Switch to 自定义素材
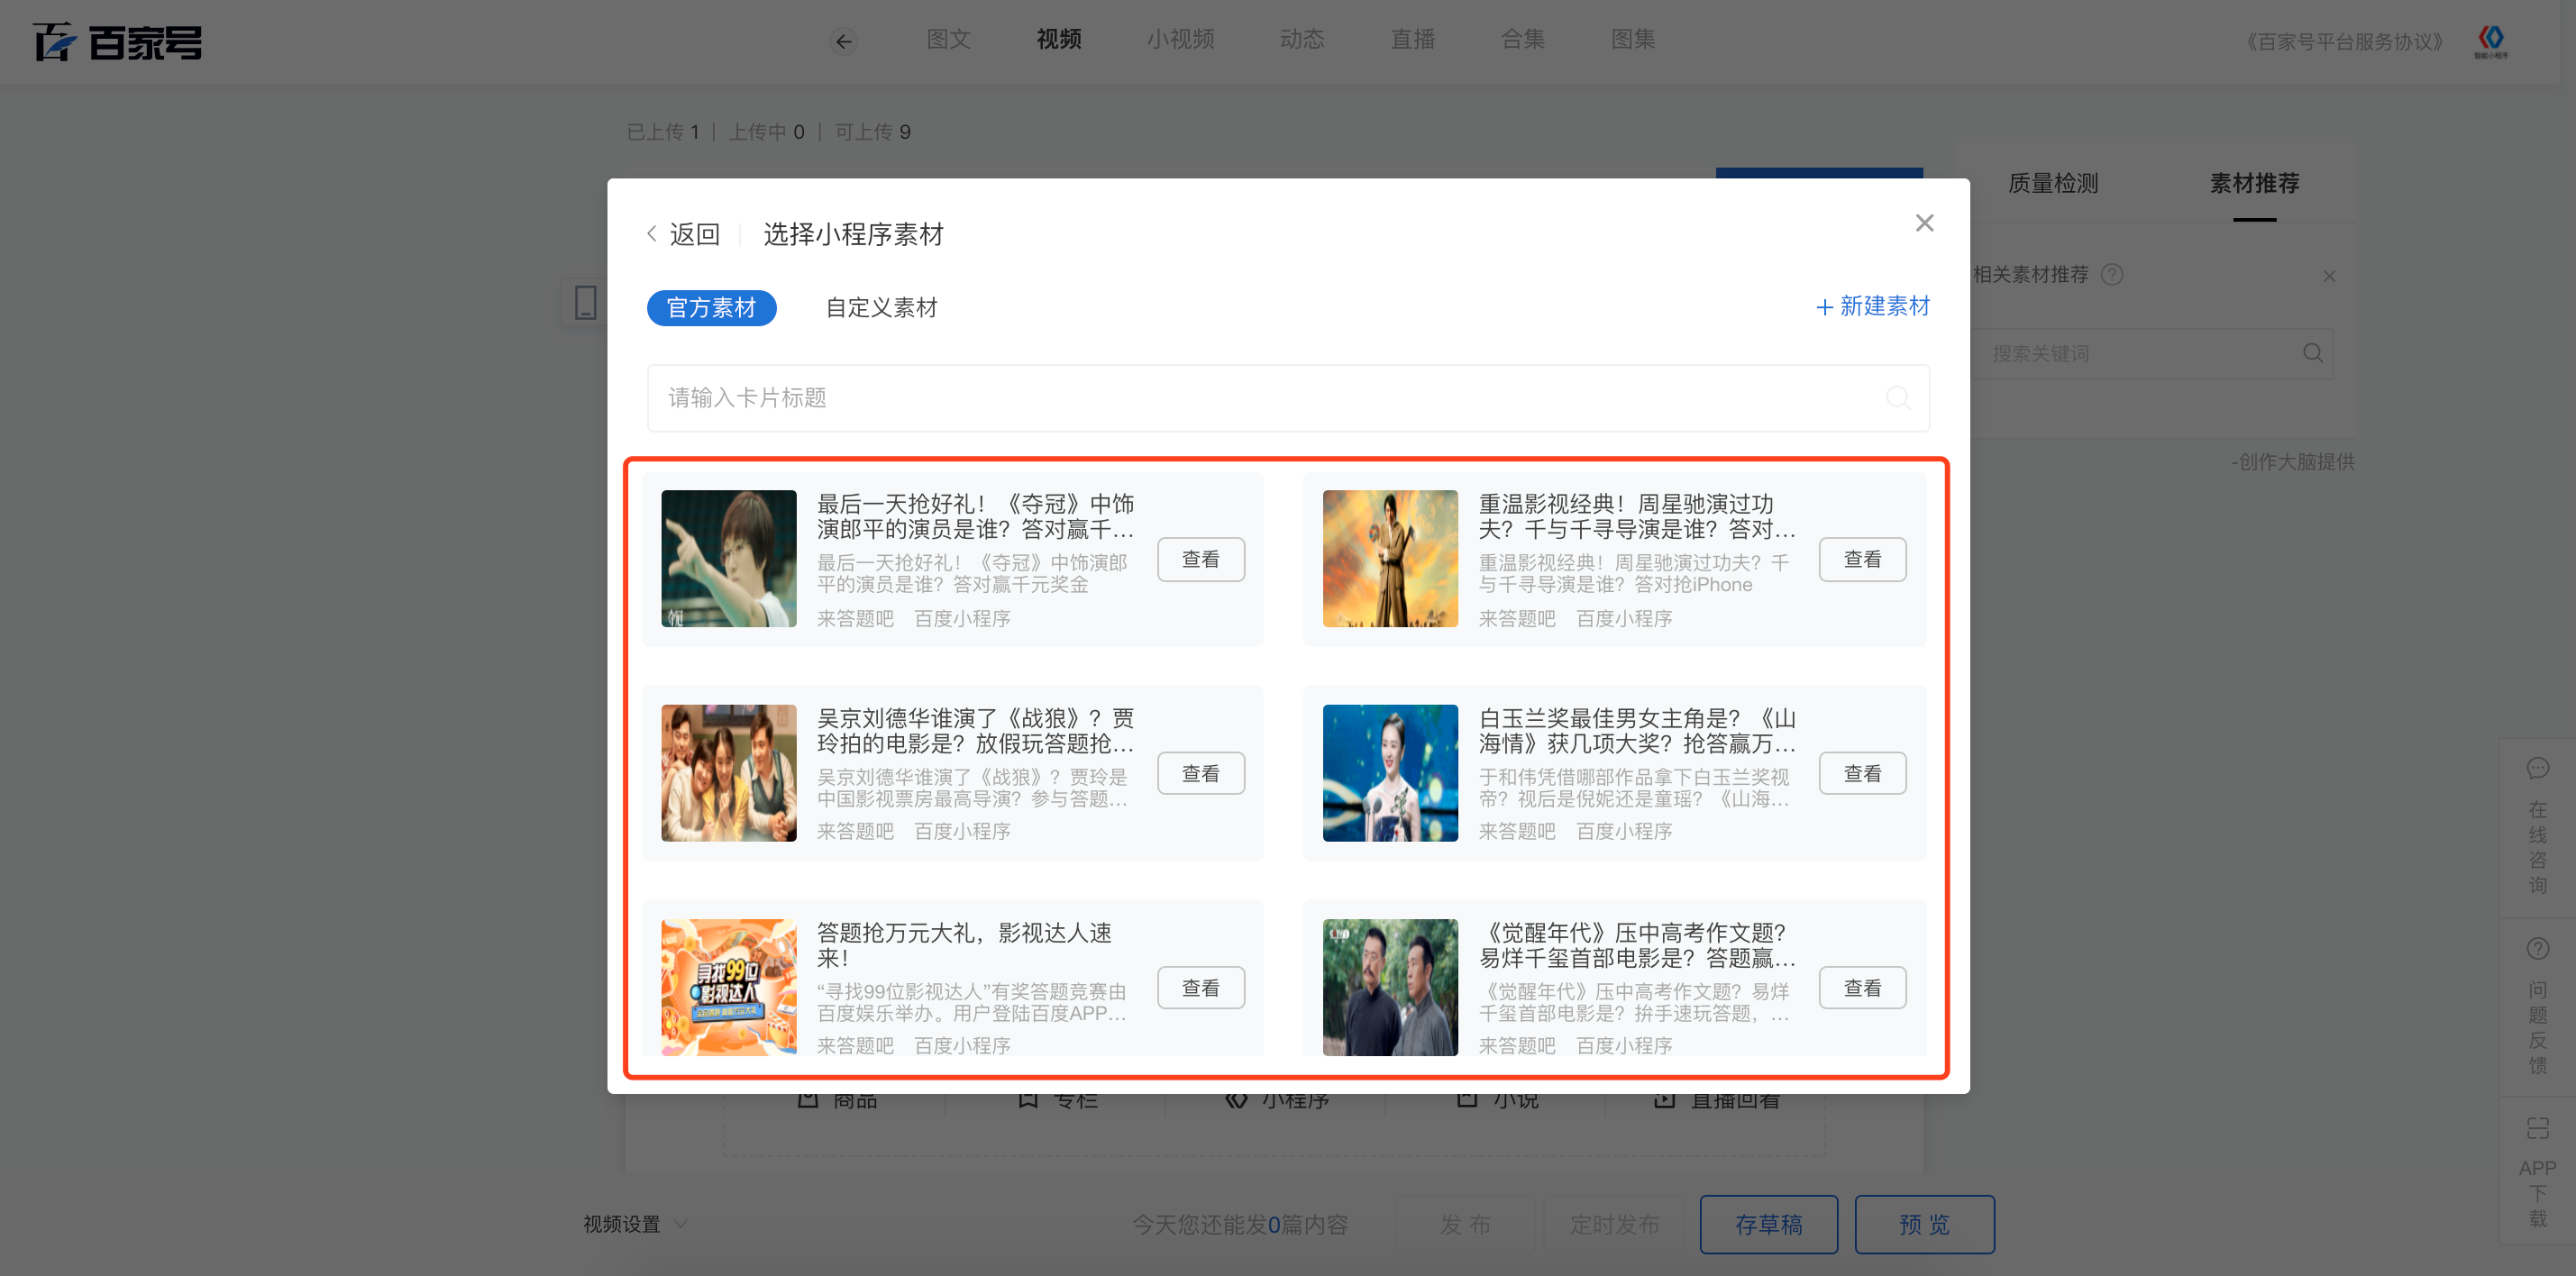Viewport: 2576px width, 1276px height. (881, 308)
